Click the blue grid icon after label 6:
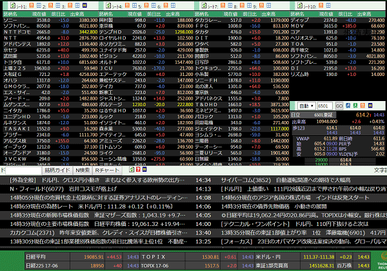The height and width of the screenshot is (271, 387). [x=174, y=5]
